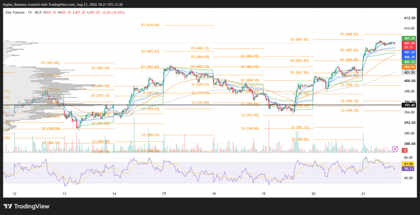Viewport: 420px width, 215px height.
Task: Click the R3 (406.15) pivot label
Action: coord(200,48)
